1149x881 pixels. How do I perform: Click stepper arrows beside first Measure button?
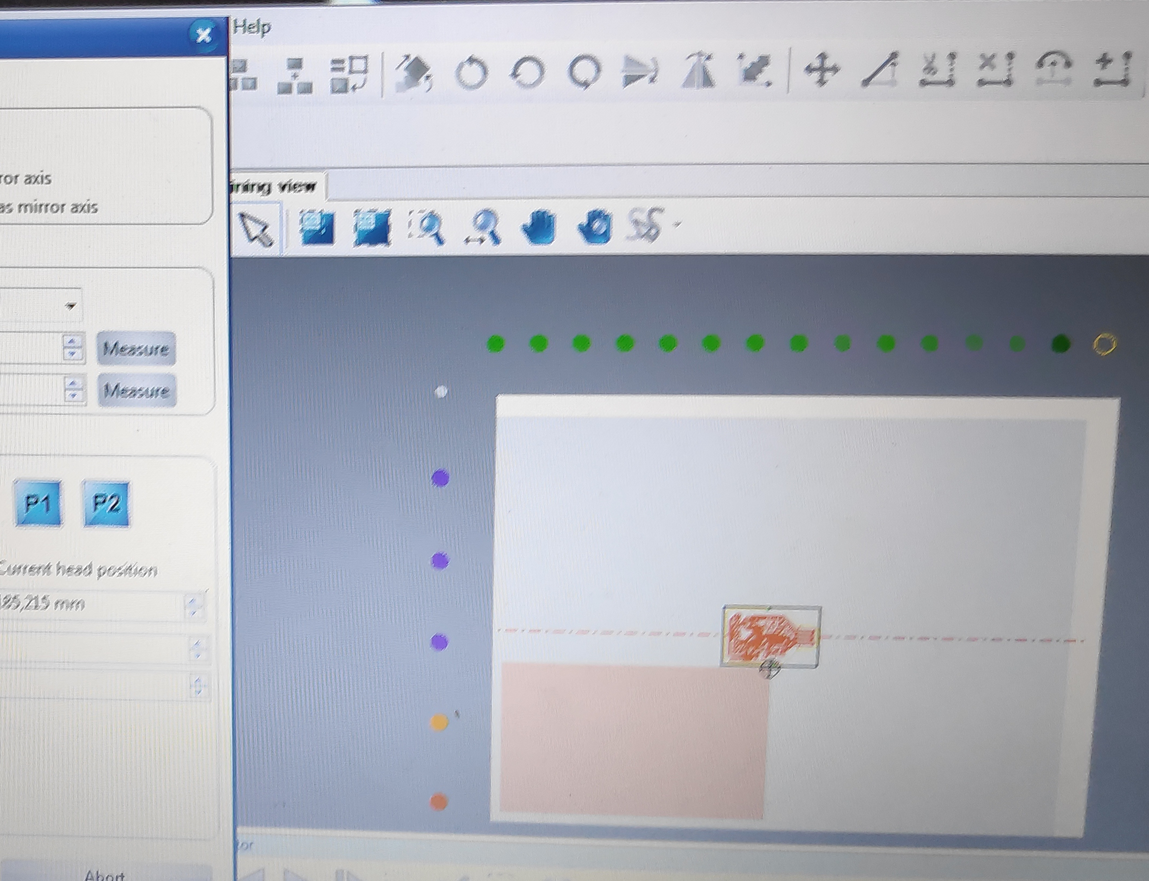pyautogui.click(x=72, y=348)
